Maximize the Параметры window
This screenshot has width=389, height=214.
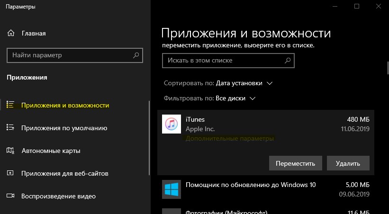pos(357,7)
